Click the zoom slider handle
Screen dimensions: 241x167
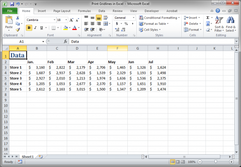tap(216, 162)
